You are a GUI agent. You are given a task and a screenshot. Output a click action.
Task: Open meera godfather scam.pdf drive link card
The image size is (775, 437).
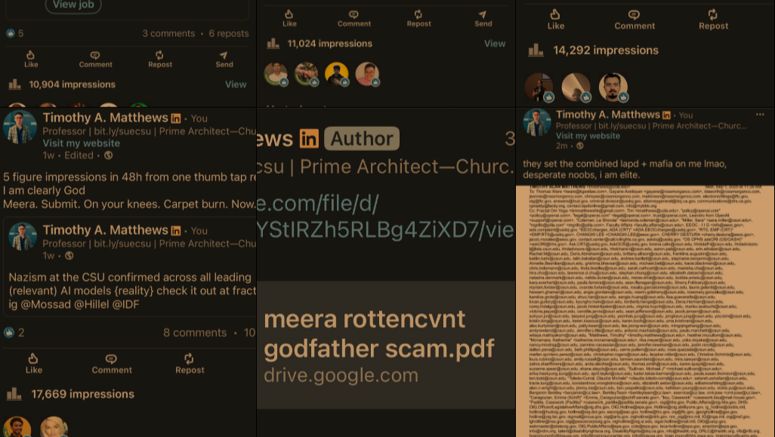(x=386, y=345)
